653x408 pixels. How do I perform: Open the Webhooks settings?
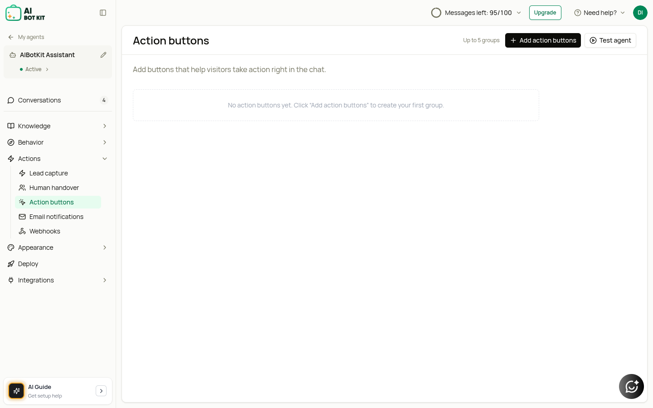click(x=58, y=231)
